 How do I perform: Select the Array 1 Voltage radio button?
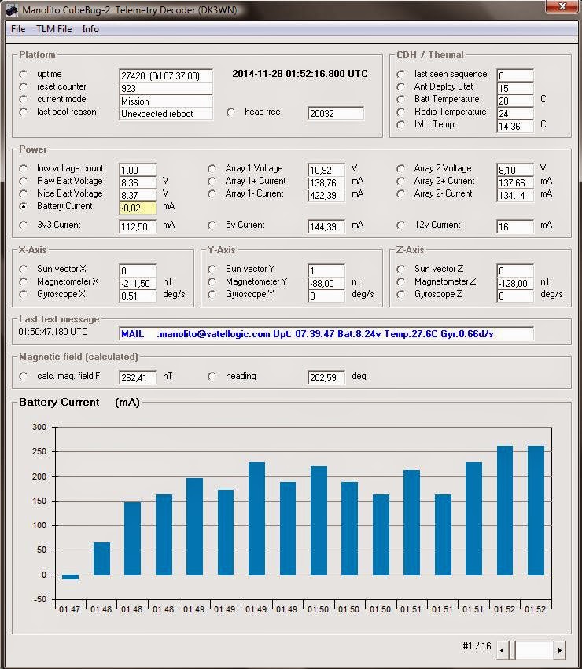[x=212, y=168]
